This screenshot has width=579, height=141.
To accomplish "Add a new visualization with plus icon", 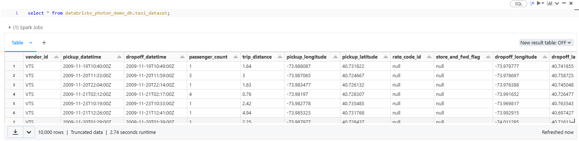I will tap(44, 43).
